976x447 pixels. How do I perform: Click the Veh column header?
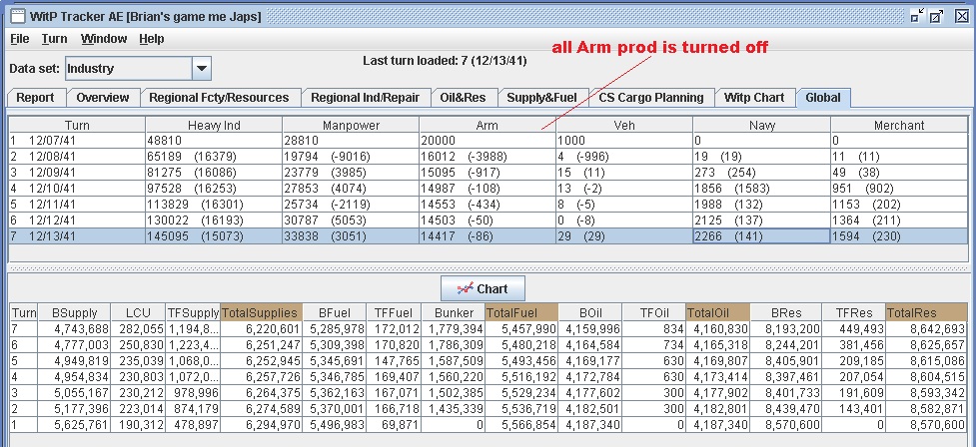624,125
